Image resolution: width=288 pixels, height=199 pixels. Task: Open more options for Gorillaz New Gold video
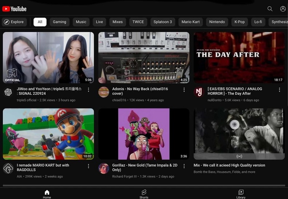184,166
